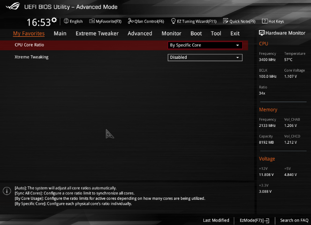This screenshot has width=311, height=225.
Task: Click the globe language icon
Action: [66, 21]
